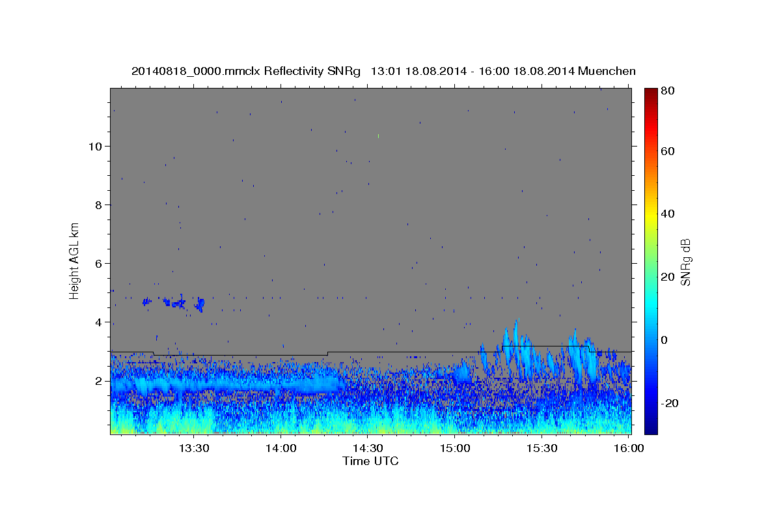
Task: Click the 13:30 time tick label
Action: (x=194, y=448)
